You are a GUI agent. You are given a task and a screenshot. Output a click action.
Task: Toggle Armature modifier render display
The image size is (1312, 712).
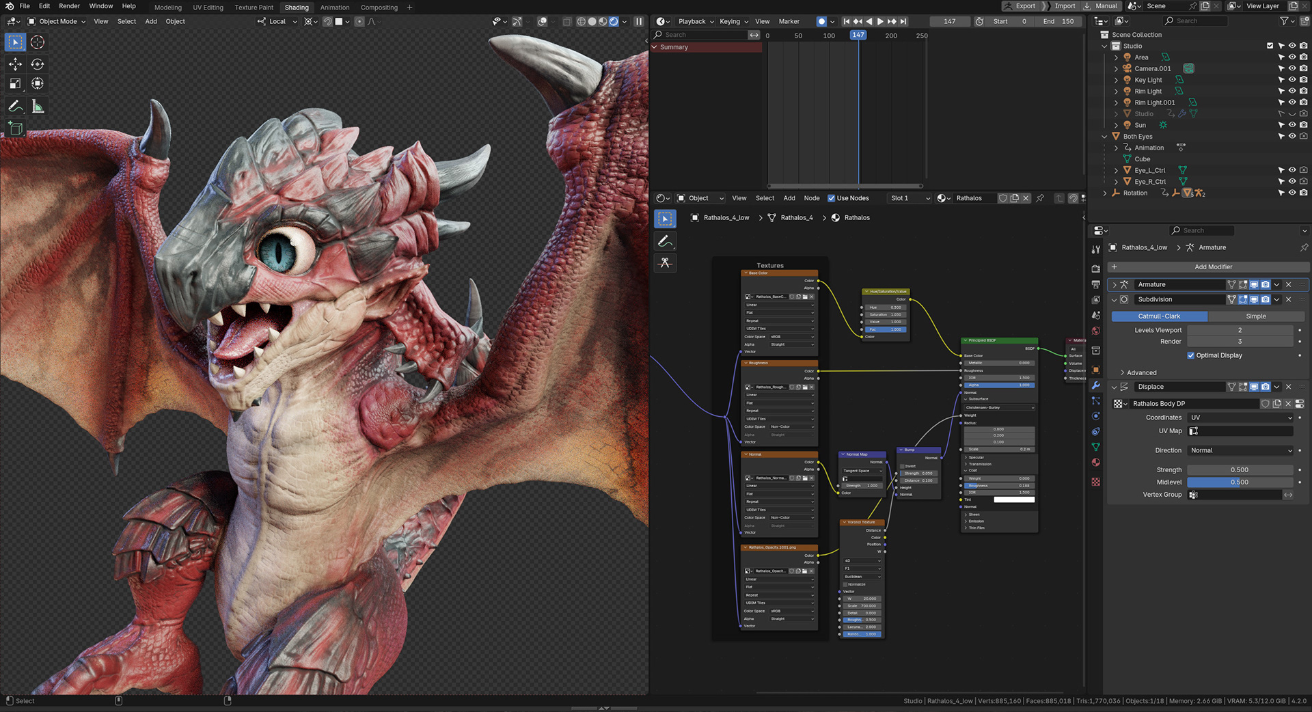pyautogui.click(x=1266, y=284)
